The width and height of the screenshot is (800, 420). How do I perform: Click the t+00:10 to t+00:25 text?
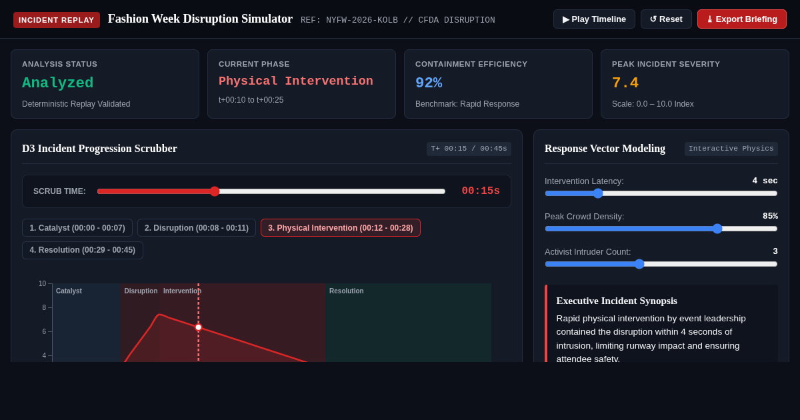pyautogui.click(x=251, y=100)
